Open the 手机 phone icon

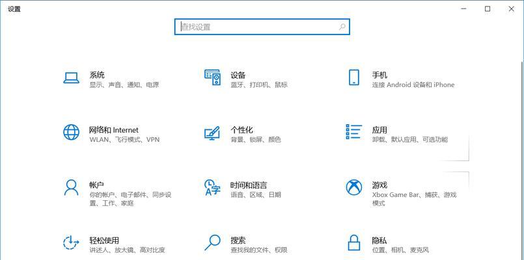(354, 77)
